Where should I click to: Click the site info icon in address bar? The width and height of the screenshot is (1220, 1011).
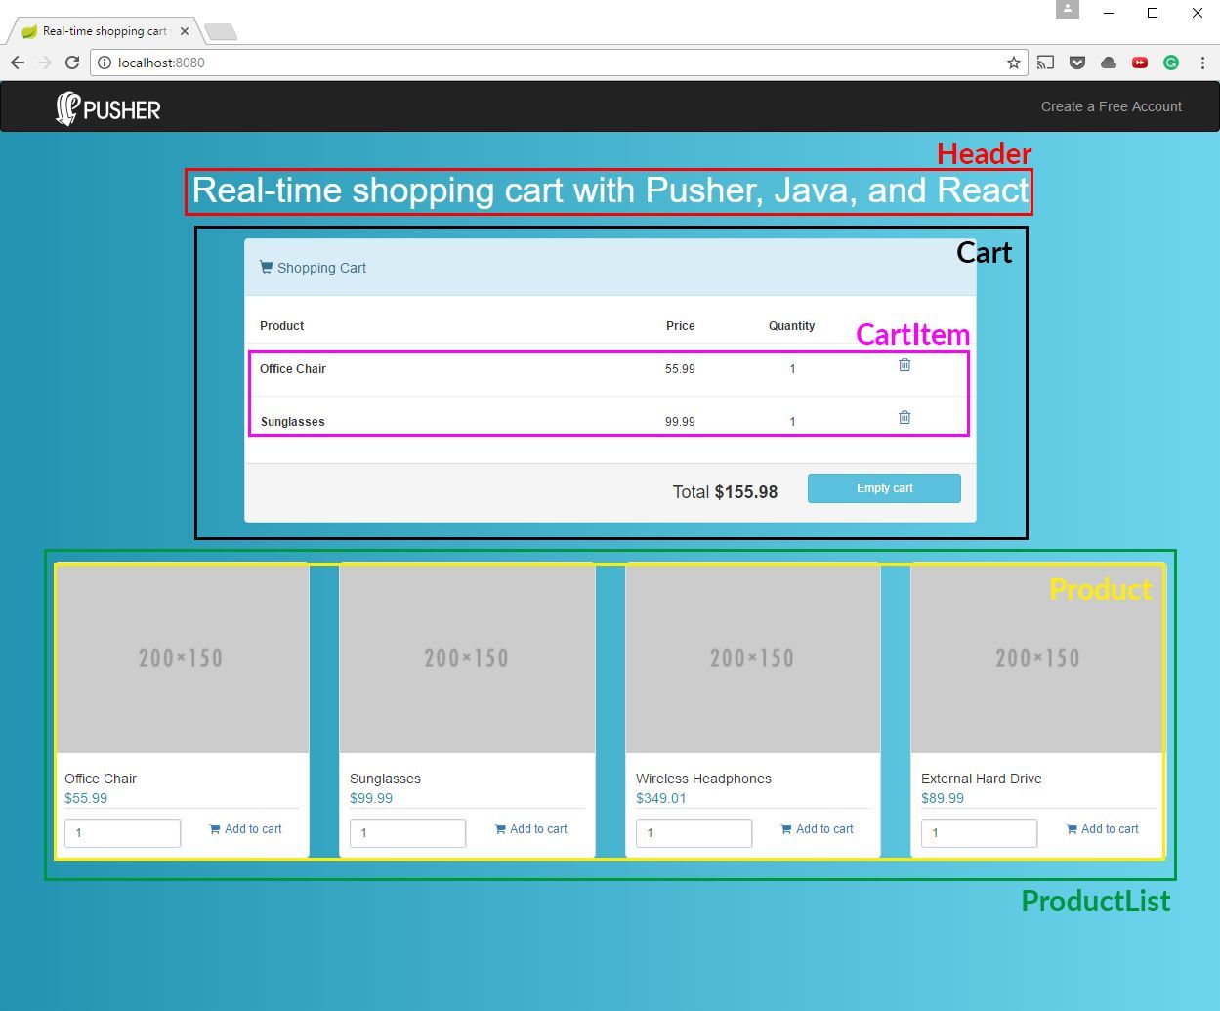(104, 62)
